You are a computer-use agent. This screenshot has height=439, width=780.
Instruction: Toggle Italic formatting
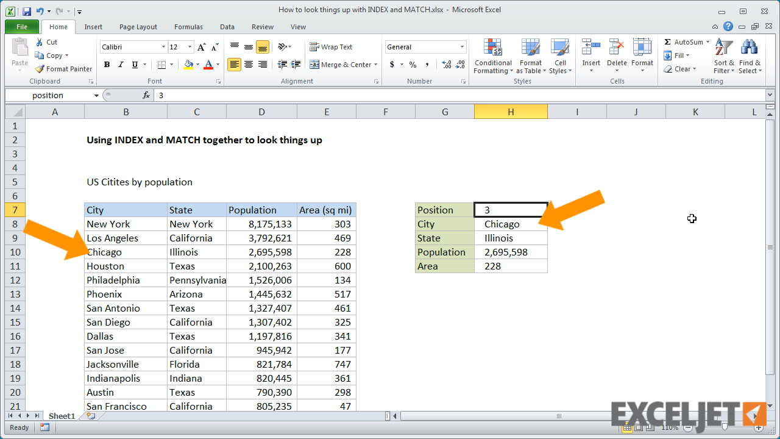(121, 65)
